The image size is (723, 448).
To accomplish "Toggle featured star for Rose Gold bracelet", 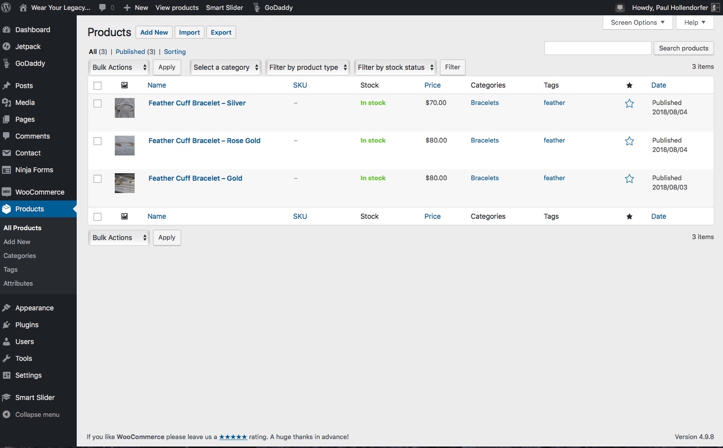I will click(629, 141).
